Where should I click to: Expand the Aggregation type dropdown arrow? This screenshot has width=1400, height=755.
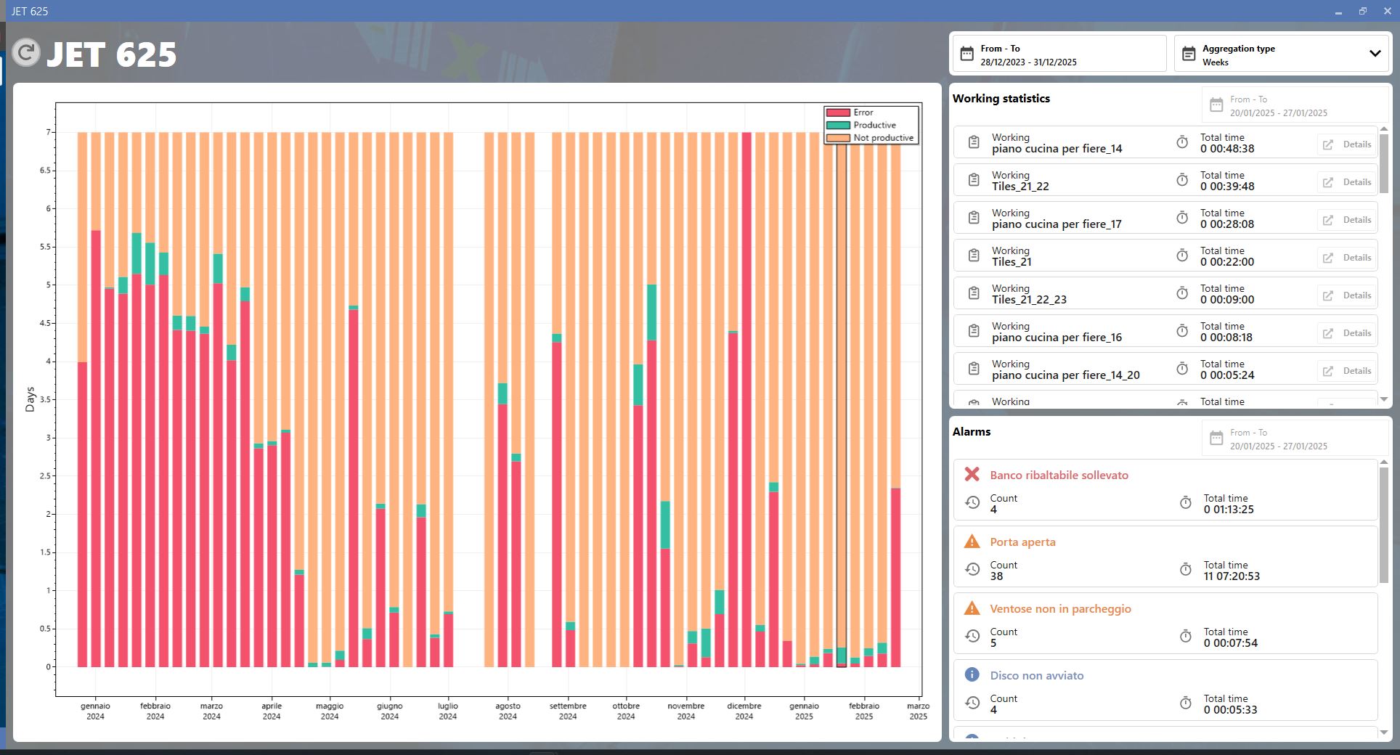pos(1375,54)
